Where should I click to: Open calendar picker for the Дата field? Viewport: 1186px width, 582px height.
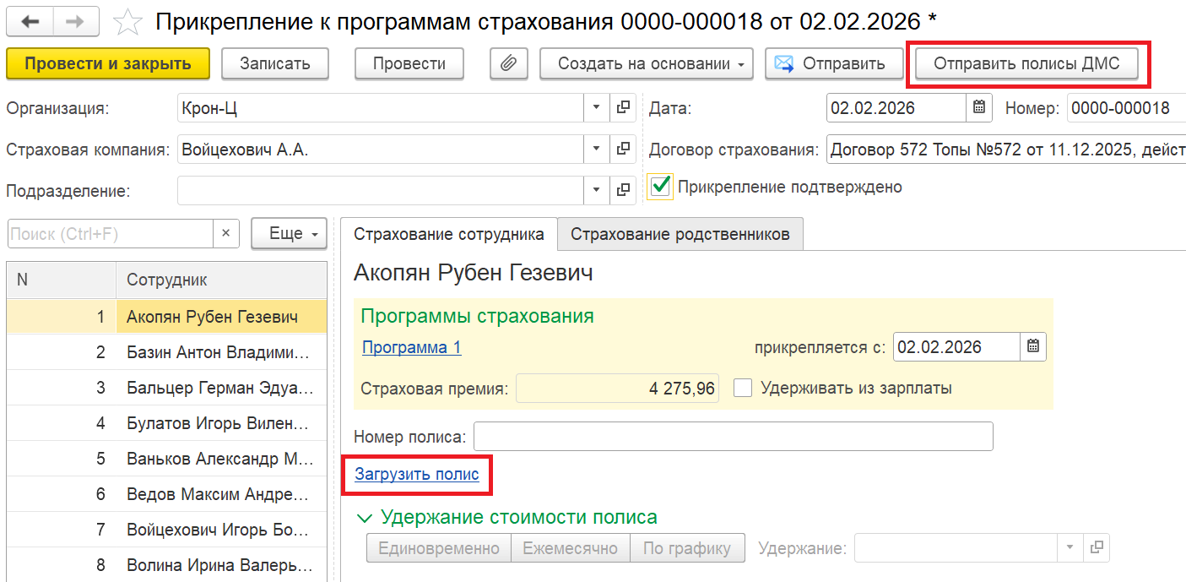(978, 108)
